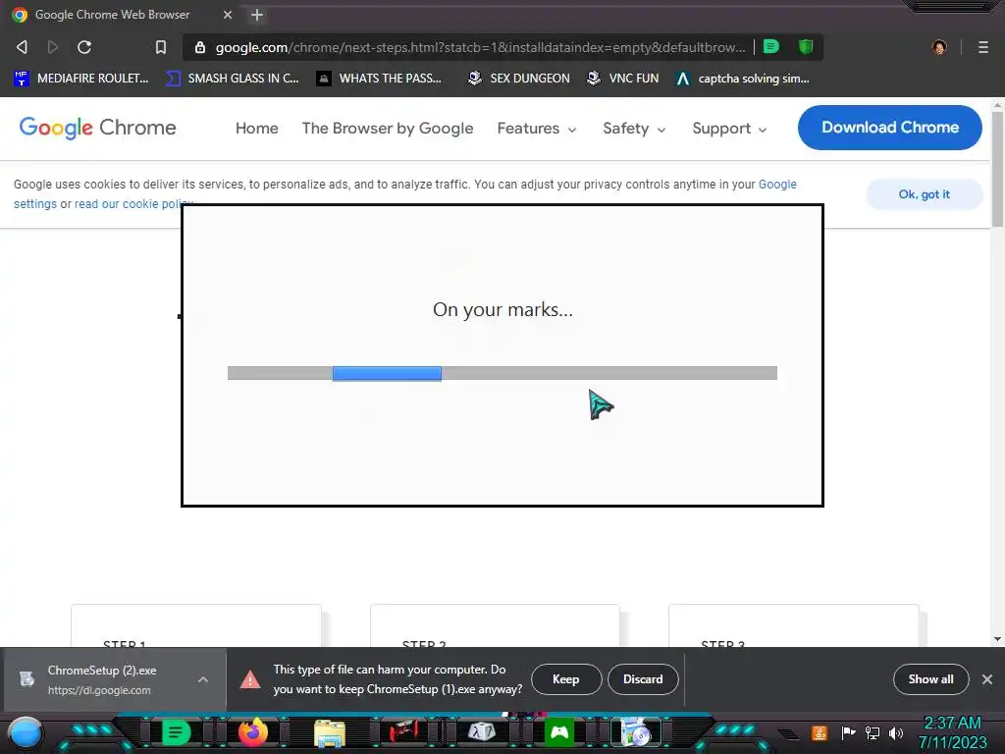Open the user profile avatar
Viewport: 1005px width, 754px height.
[x=939, y=47]
